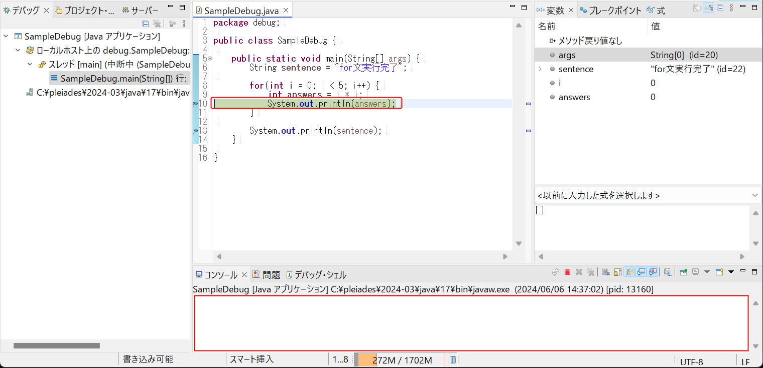Select SampleDebug.main(String[]) stack frame
This screenshot has height=368, width=763.
[x=118, y=79]
